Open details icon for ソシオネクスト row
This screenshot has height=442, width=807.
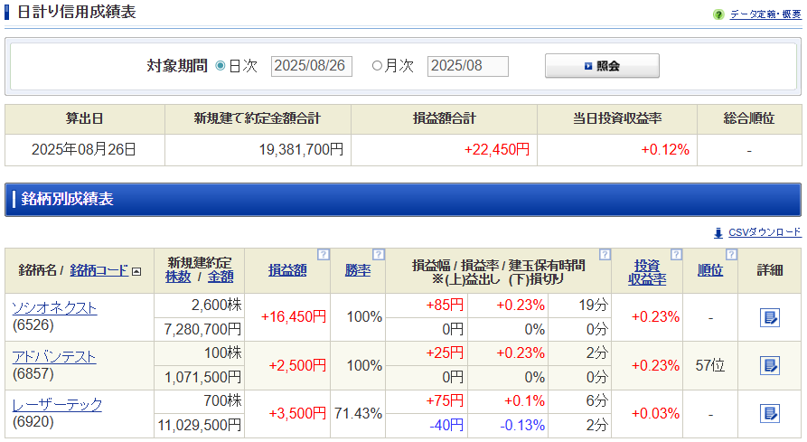(769, 317)
